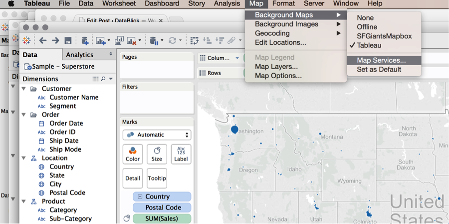Click the SUM(Sales) green pill
Screen dimensions: 449x224
click(x=162, y=219)
